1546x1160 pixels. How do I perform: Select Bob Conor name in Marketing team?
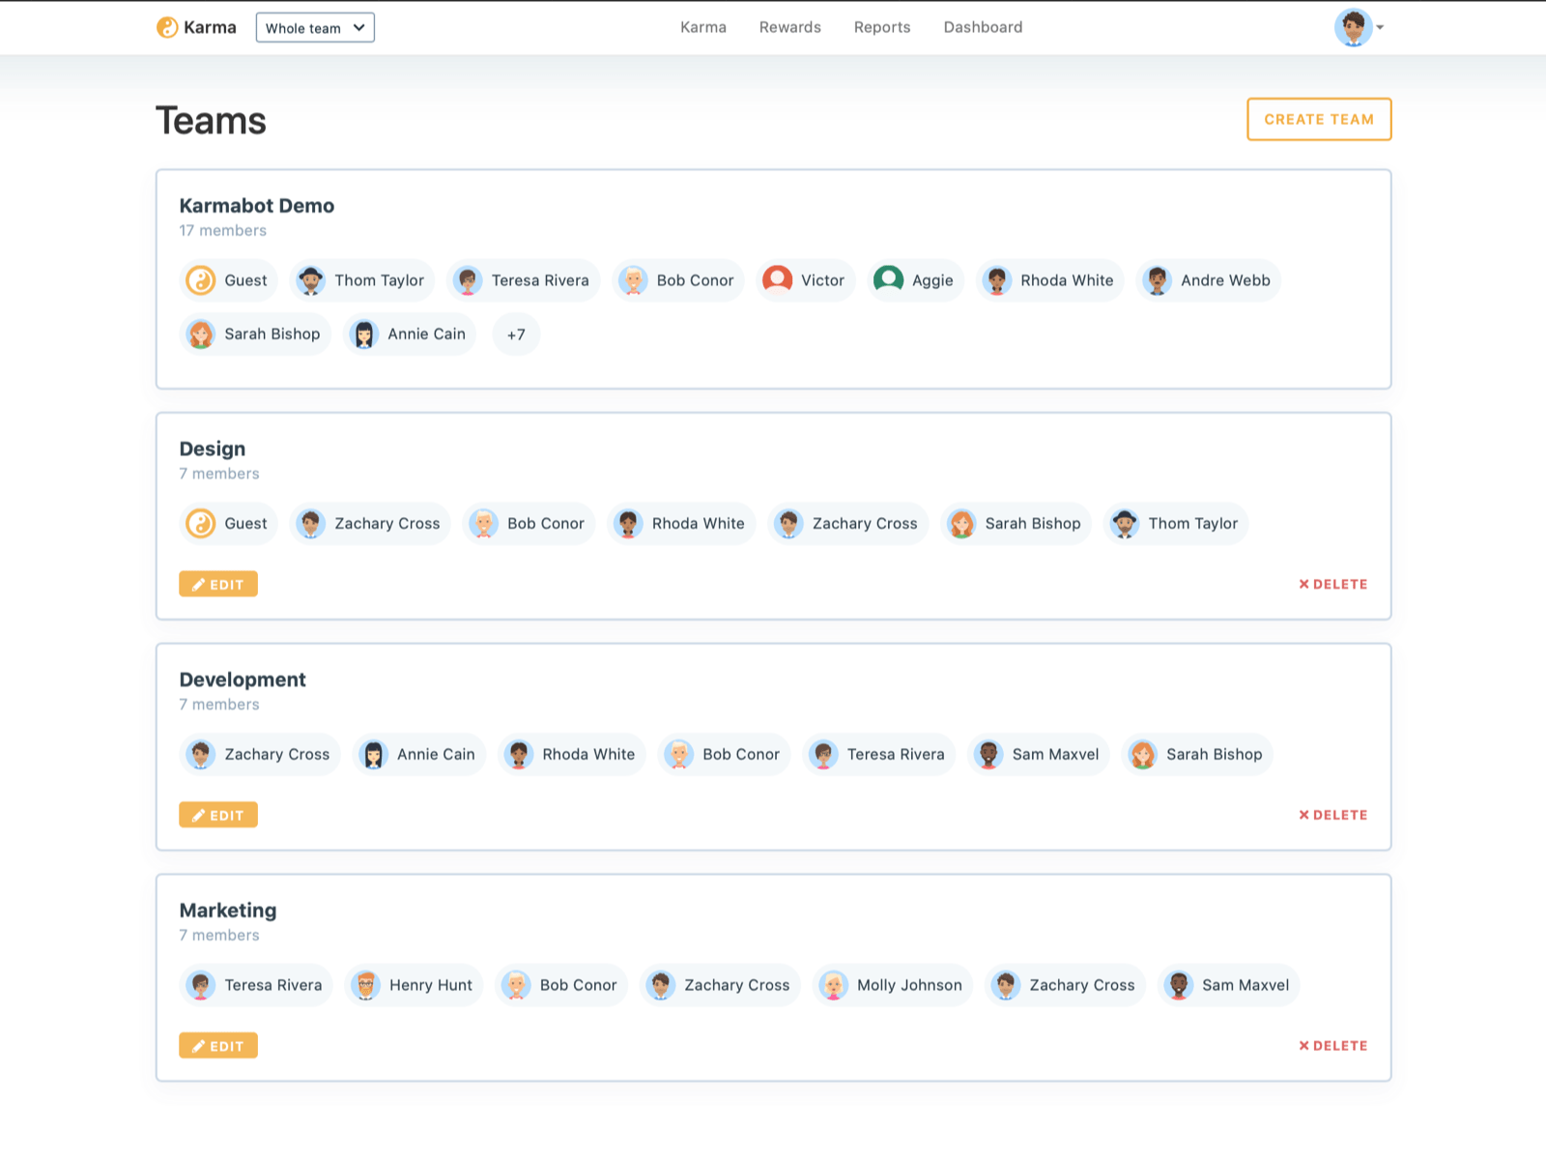click(579, 986)
